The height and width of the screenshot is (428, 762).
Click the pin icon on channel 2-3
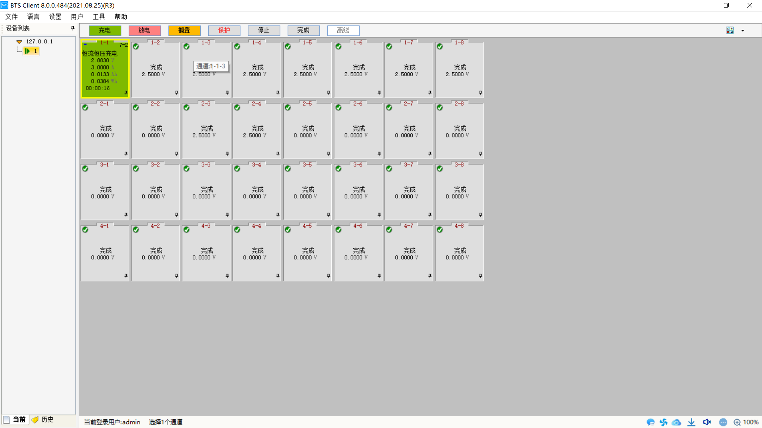[x=227, y=154]
